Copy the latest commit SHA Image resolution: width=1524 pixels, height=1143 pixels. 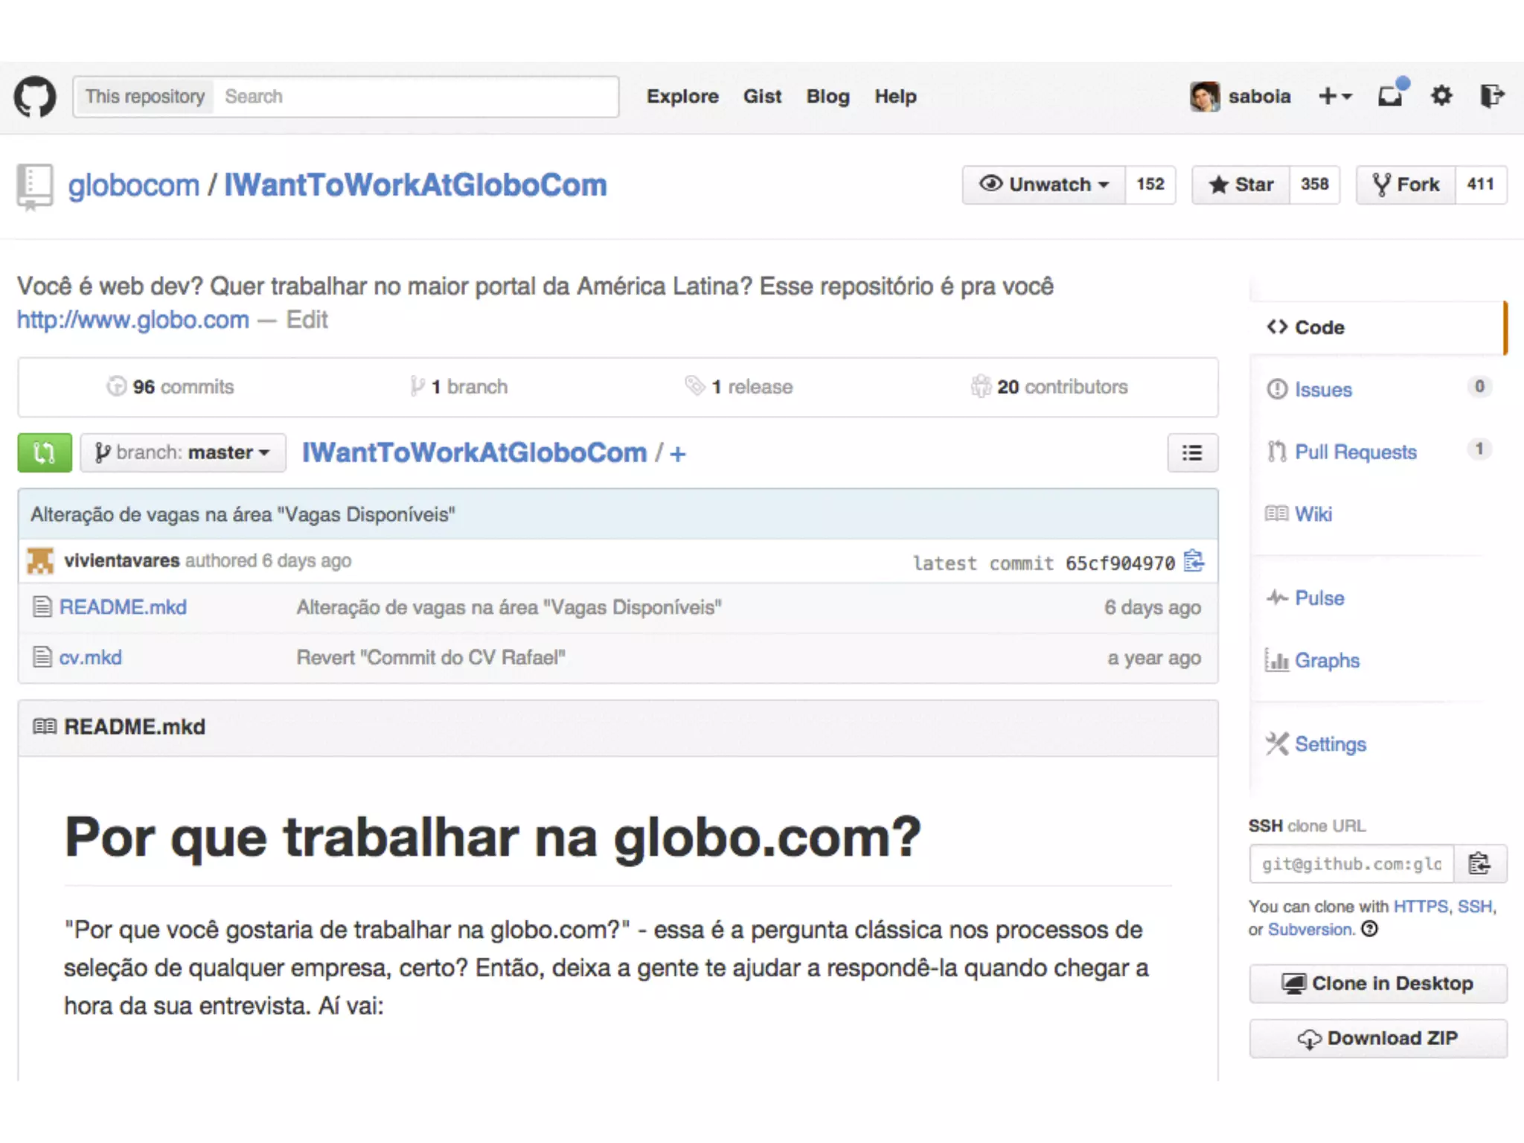1194,561
